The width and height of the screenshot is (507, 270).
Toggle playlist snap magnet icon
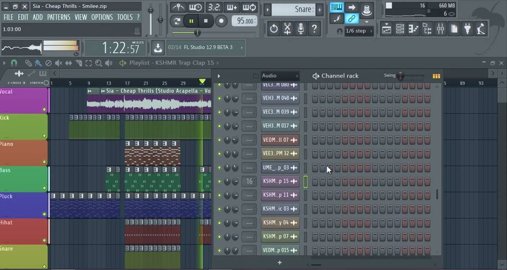point(14,63)
